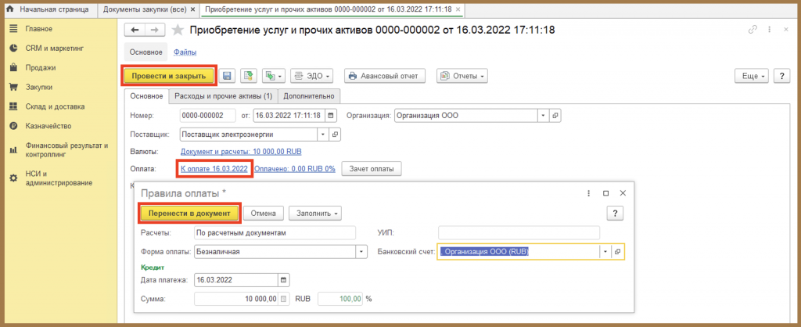This screenshot has width=801, height=327.
Task: Expand the Банковский счет dropdown arrow
Action: click(605, 252)
